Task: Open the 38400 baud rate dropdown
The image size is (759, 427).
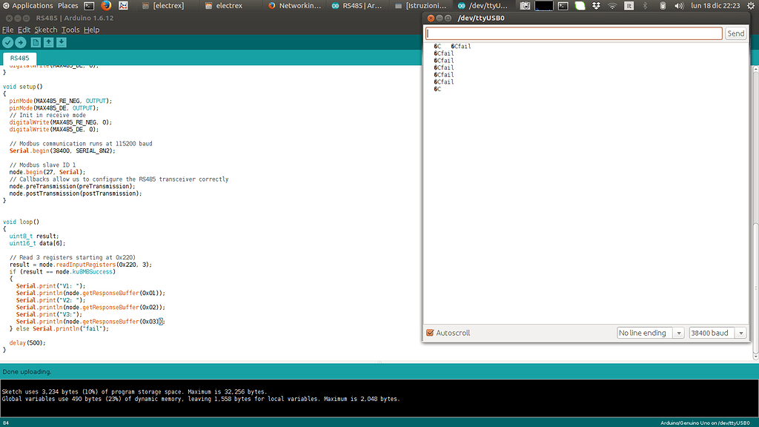Action: (x=717, y=333)
